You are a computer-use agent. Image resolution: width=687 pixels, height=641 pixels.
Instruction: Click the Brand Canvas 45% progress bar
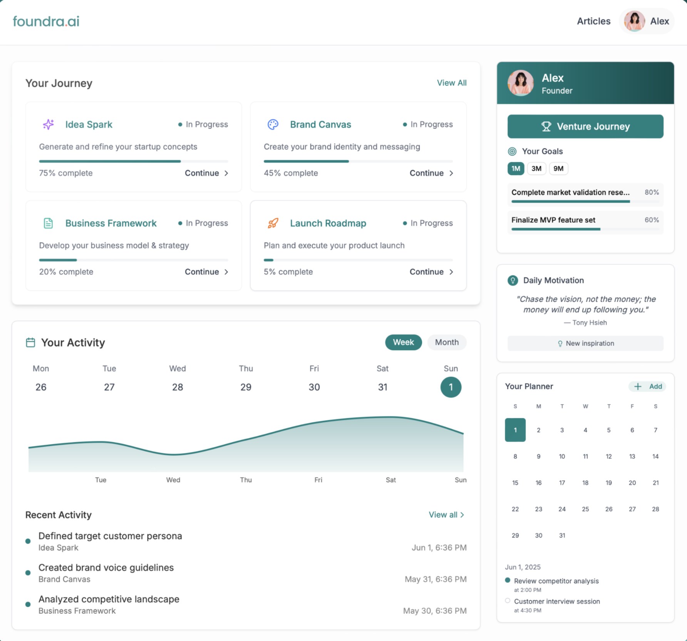click(358, 161)
